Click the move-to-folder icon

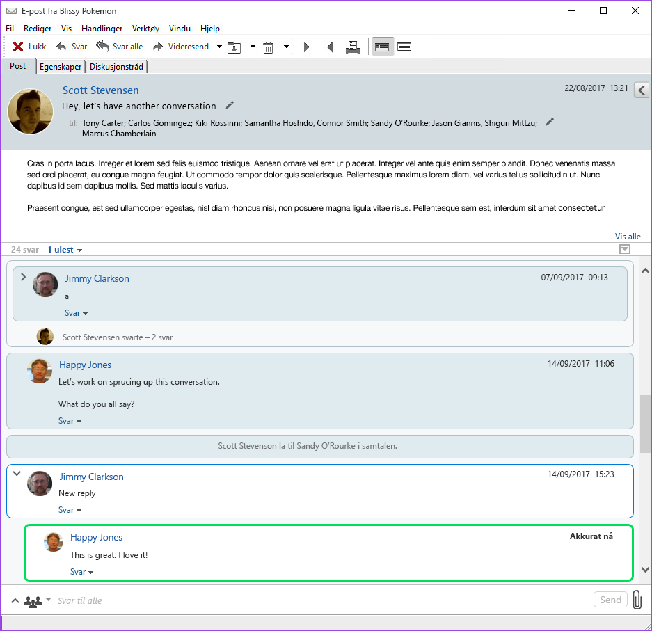point(234,48)
